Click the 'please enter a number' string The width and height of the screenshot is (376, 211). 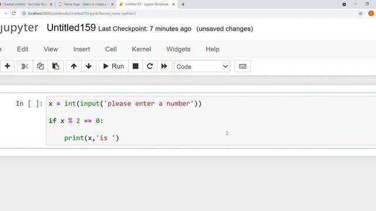click(x=149, y=104)
